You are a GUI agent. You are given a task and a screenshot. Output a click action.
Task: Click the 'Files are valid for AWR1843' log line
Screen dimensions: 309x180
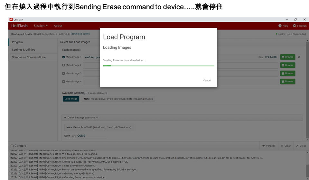click(52, 166)
